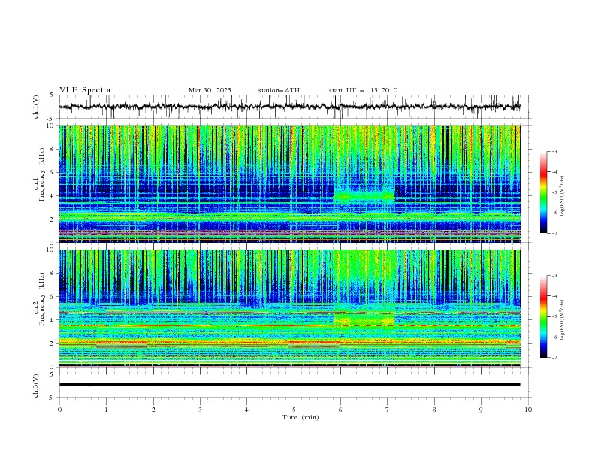Click the ch.1 spectrogram panel

click(x=289, y=183)
